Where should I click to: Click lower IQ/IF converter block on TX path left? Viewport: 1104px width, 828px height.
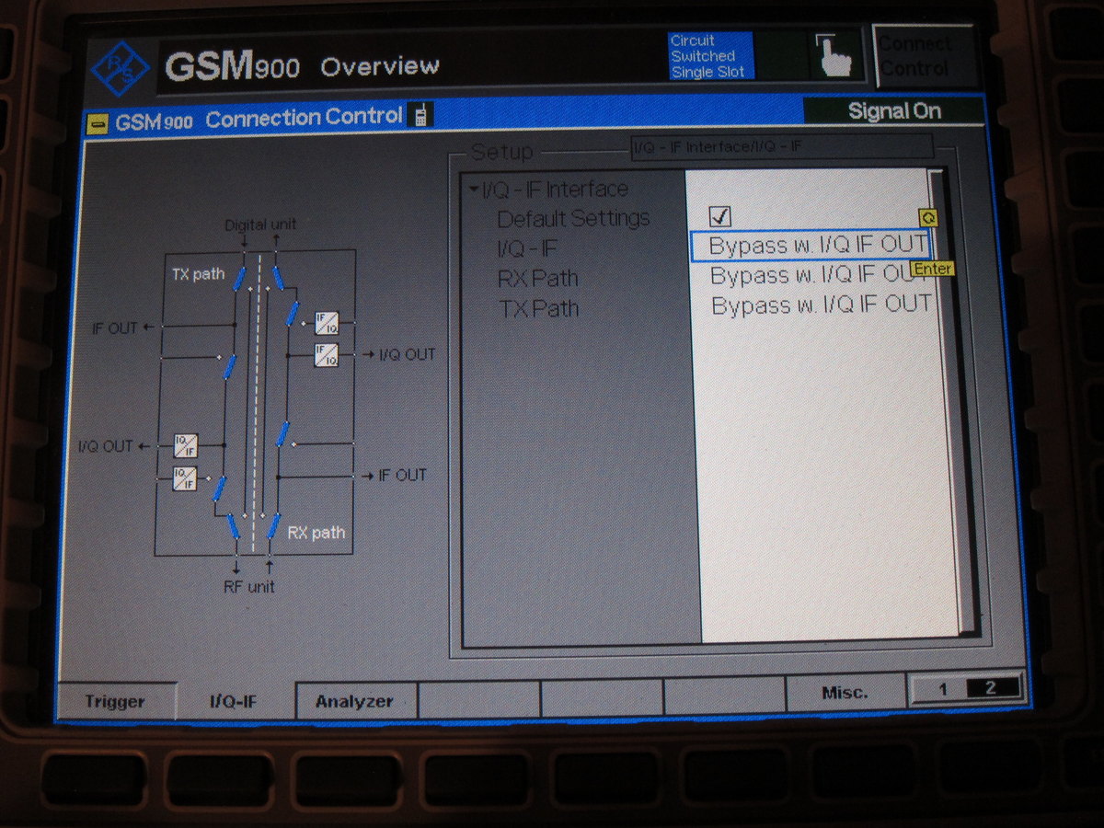(185, 477)
